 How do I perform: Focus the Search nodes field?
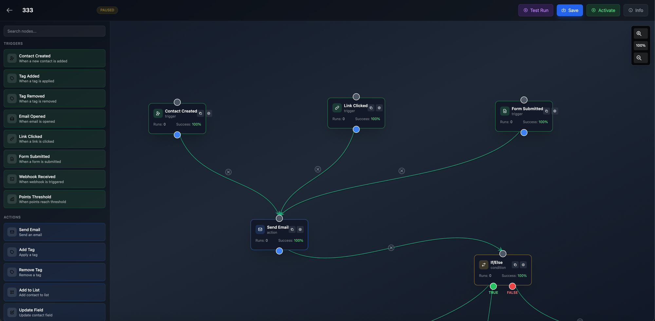click(x=54, y=31)
